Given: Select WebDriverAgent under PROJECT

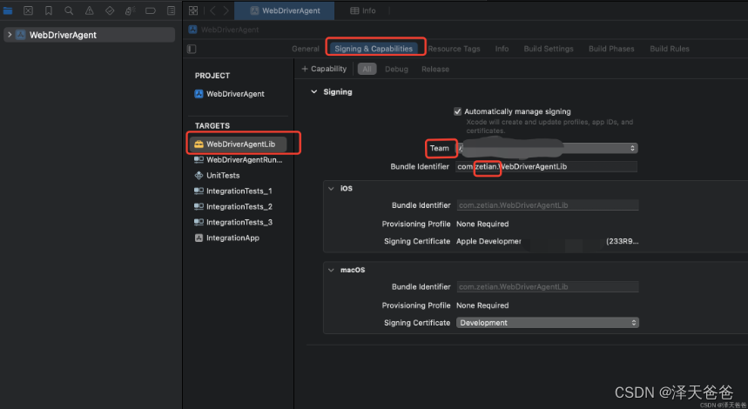Looking at the screenshot, I should [230, 94].
